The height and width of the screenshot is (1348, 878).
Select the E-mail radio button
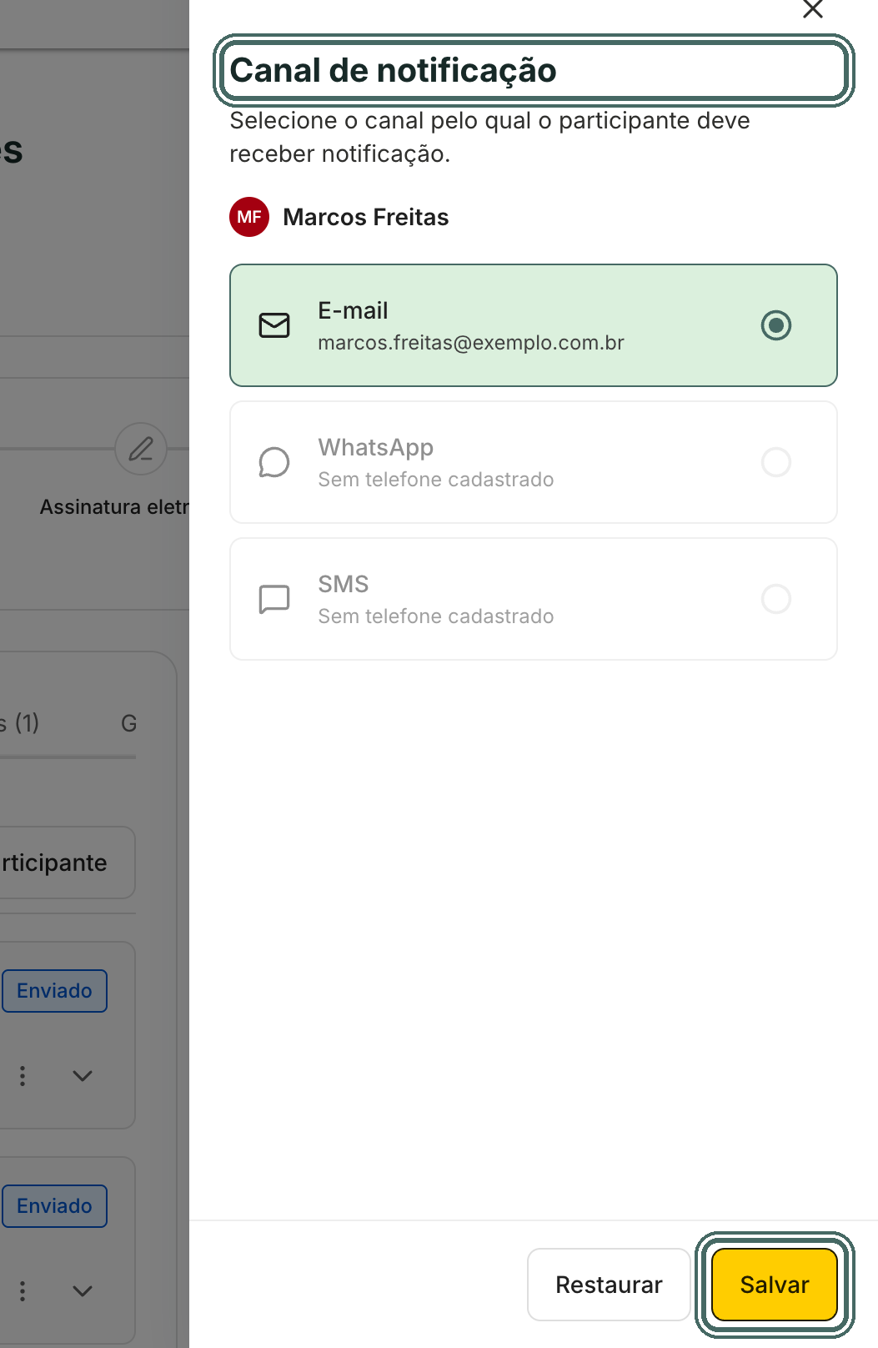[x=776, y=325]
